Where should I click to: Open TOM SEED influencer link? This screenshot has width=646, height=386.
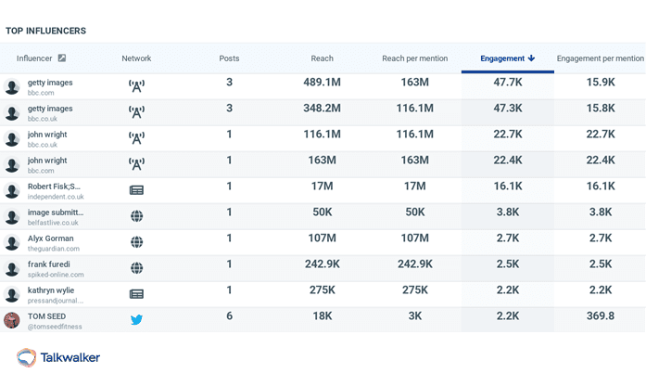pos(46,316)
